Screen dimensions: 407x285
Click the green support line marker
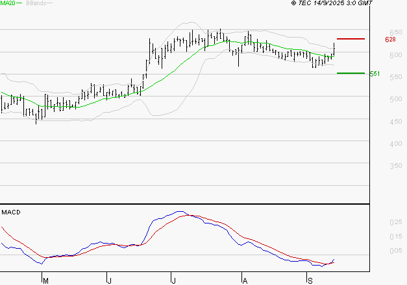pyautogui.click(x=351, y=73)
